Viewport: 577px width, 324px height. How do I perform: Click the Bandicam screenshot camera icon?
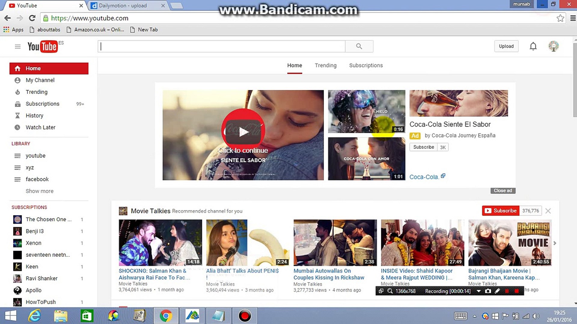point(488,291)
